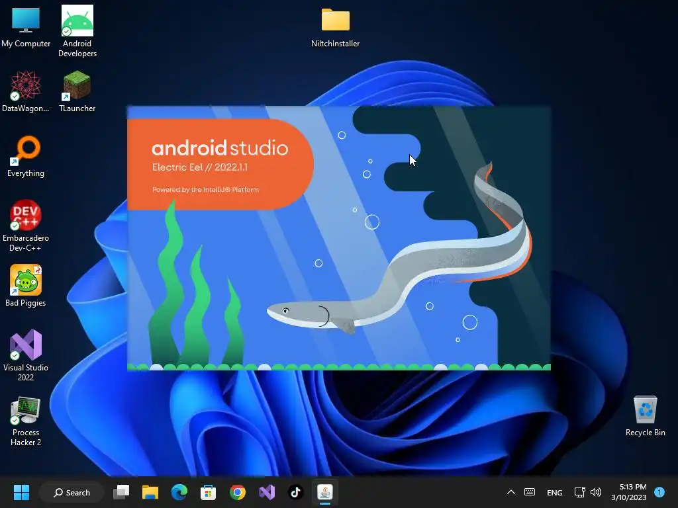Image resolution: width=678 pixels, height=508 pixels.
Task: Open the clock and calendar flyout
Action: [629, 492]
